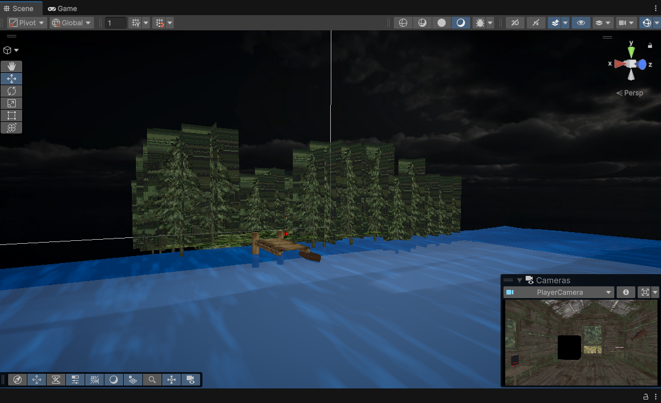This screenshot has width=661, height=403.
Task: Select the combined Transform tool
Action: (12, 128)
